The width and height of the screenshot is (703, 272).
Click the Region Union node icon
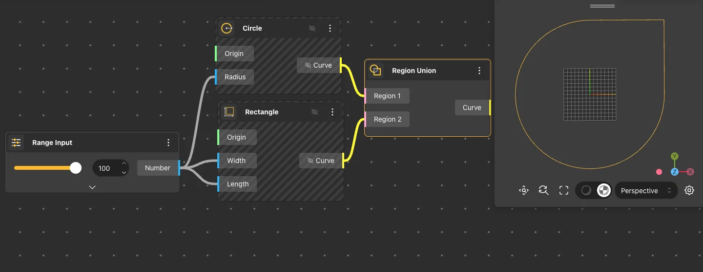(x=375, y=71)
